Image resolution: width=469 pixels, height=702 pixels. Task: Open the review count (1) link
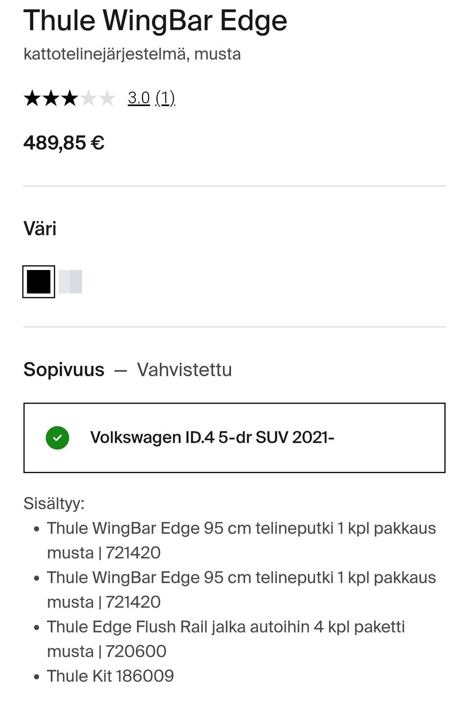tap(165, 98)
